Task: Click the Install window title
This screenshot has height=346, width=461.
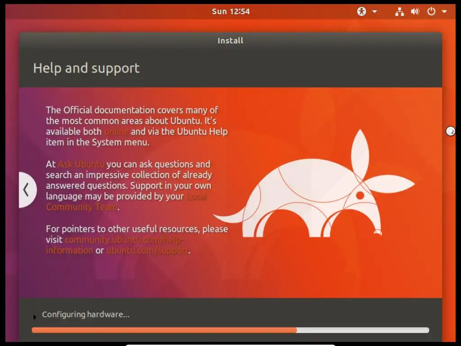Action: (x=230, y=41)
